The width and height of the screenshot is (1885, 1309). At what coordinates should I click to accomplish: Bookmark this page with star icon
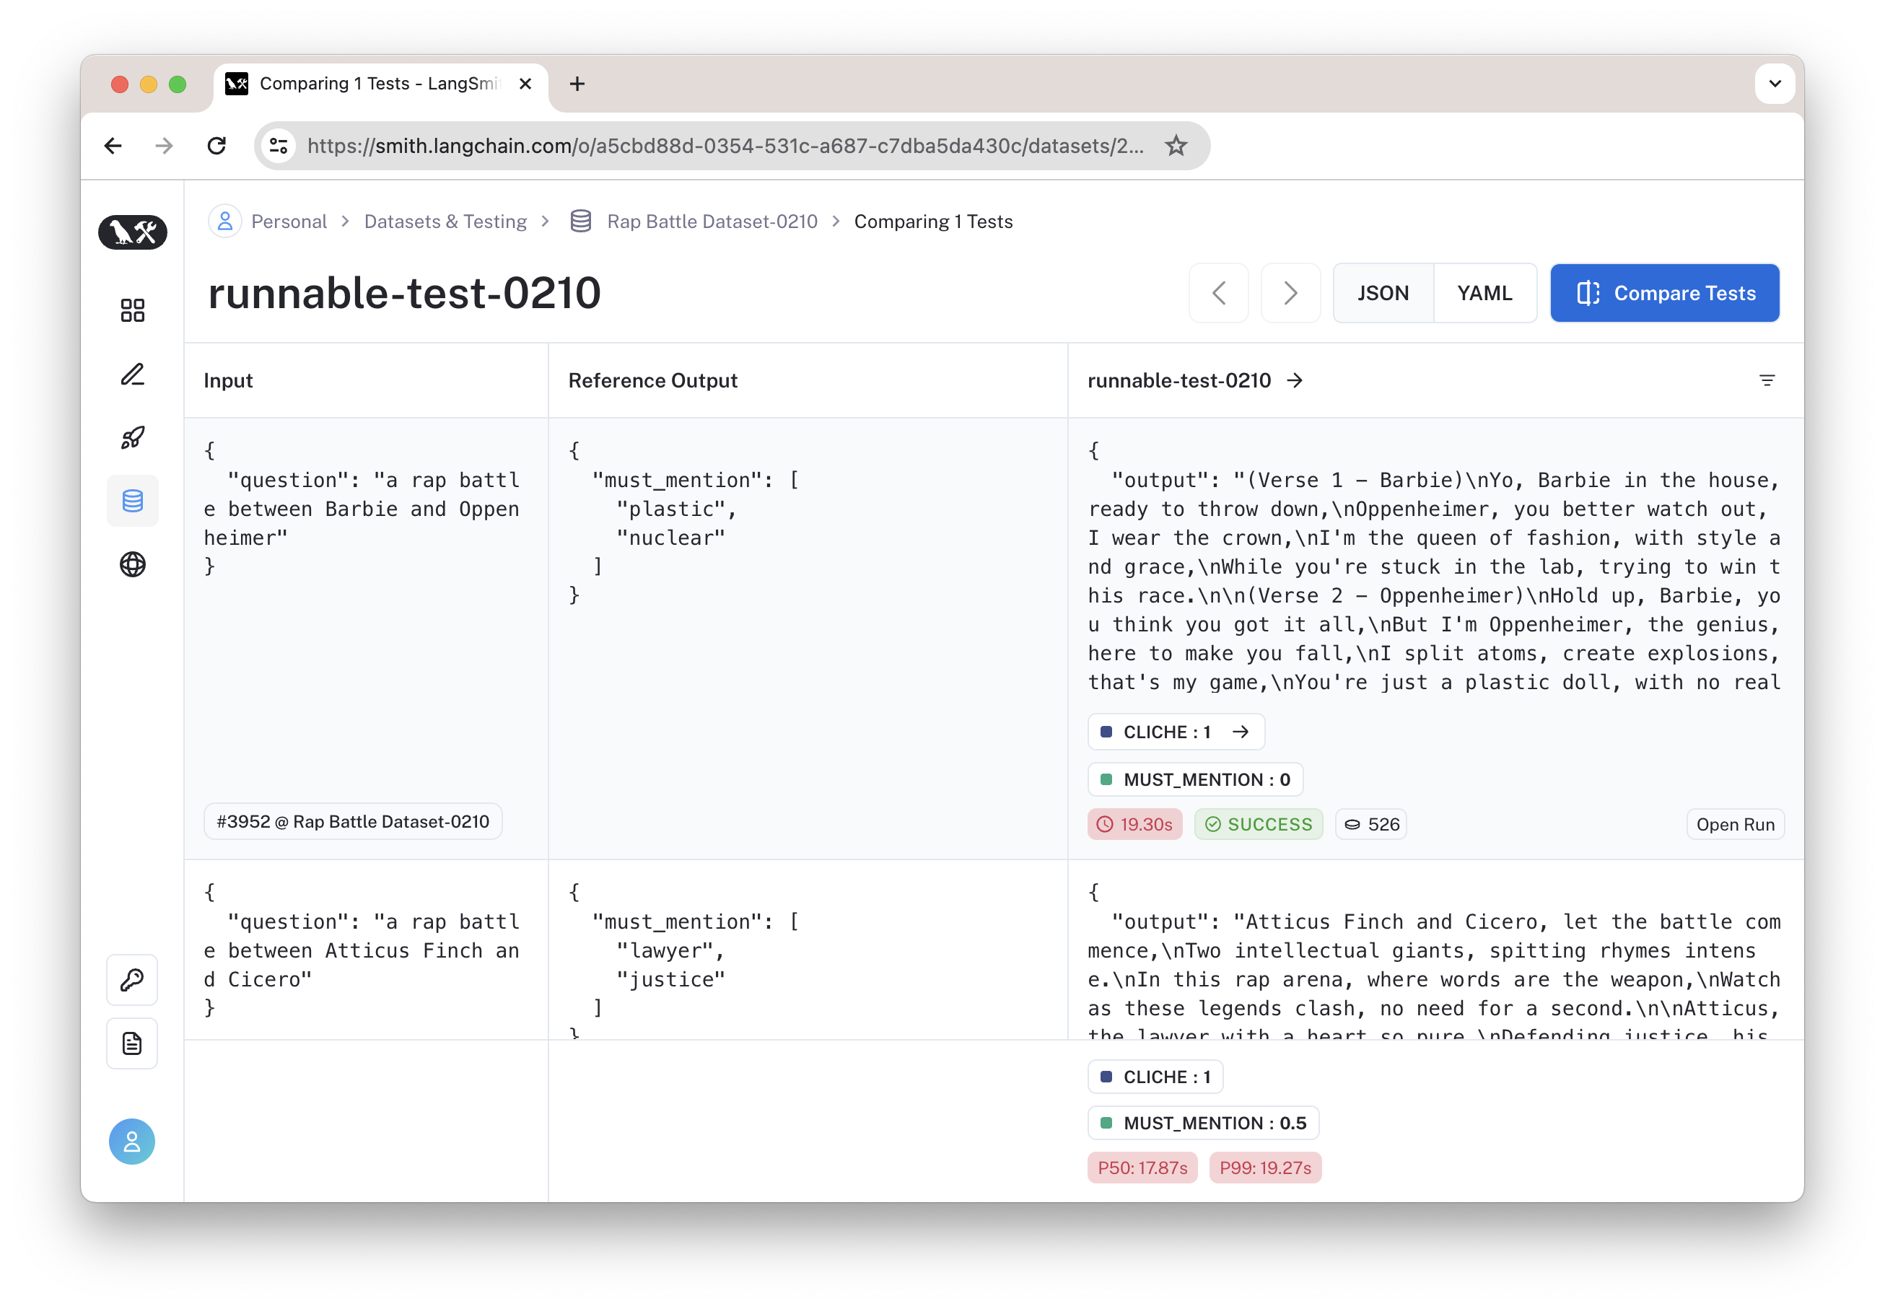pos(1176,146)
